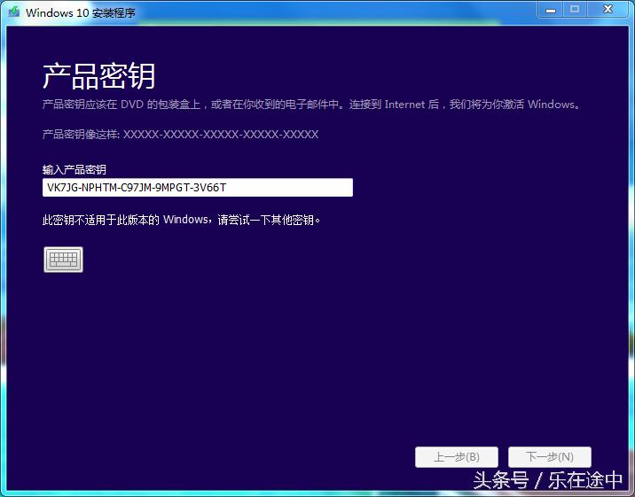The width and height of the screenshot is (635, 497).
Task: Click the 上一步(B) back button
Action: tap(457, 457)
